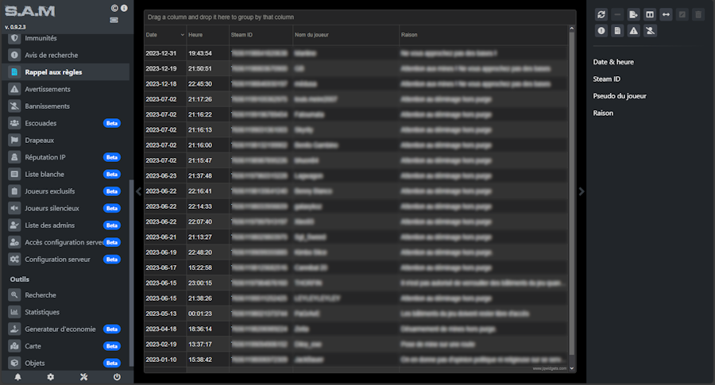This screenshot has height=385, width=715.
Task: Sort by the Date column header
Action: click(x=164, y=35)
